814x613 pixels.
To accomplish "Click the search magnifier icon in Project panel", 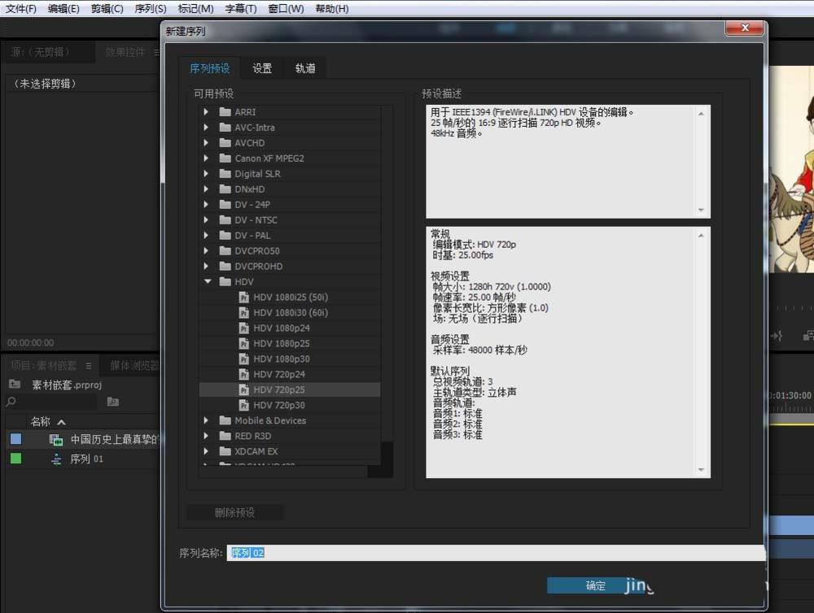I will 11,402.
